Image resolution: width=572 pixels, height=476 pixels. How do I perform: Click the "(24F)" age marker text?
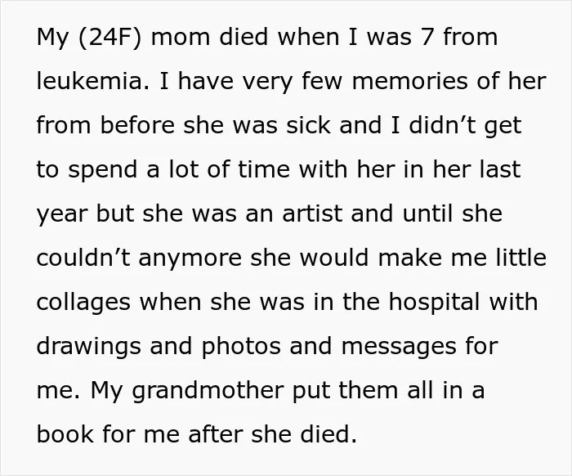click(109, 38)
